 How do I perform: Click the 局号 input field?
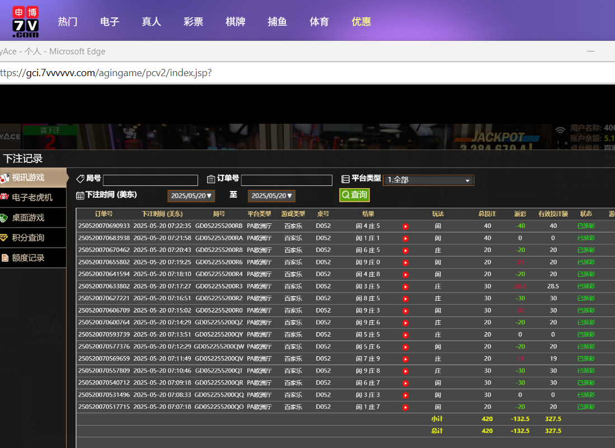150,180
